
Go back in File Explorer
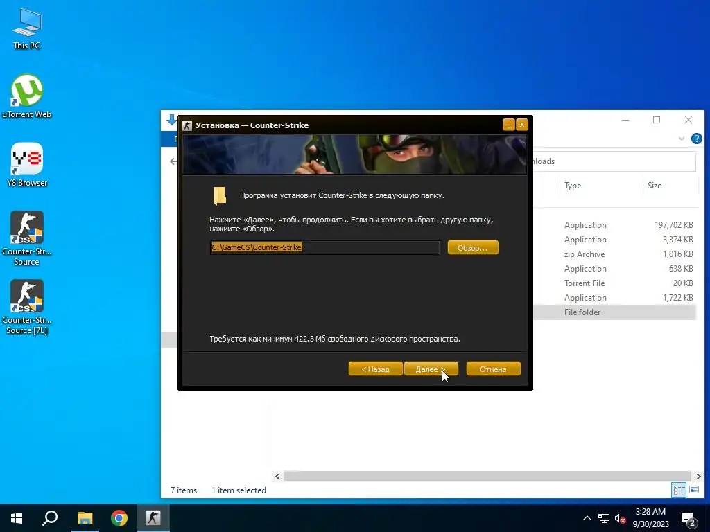point(173,161)
